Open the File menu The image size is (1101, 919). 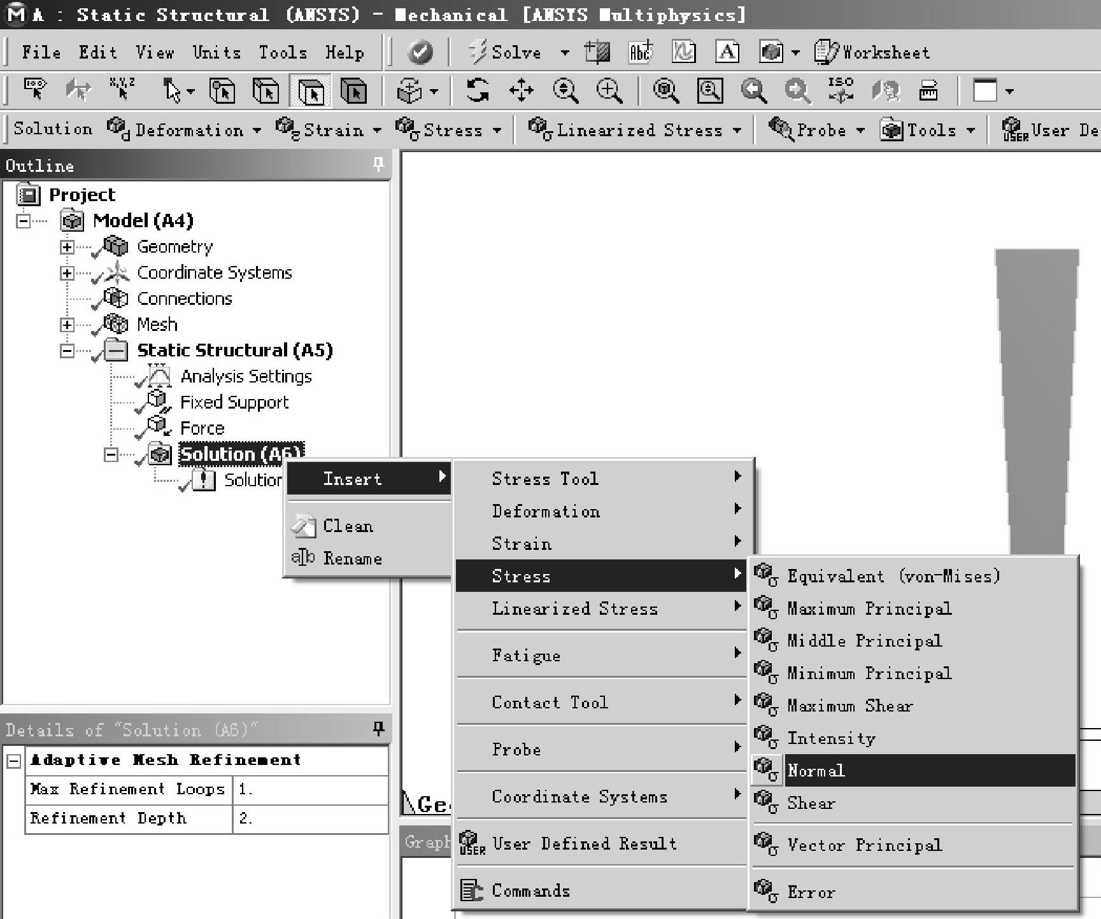41,52
